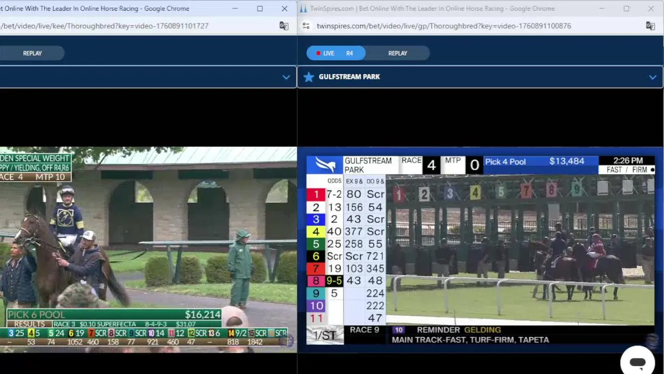Open the GULFSTREAM PARK track selector

[480, 77]
